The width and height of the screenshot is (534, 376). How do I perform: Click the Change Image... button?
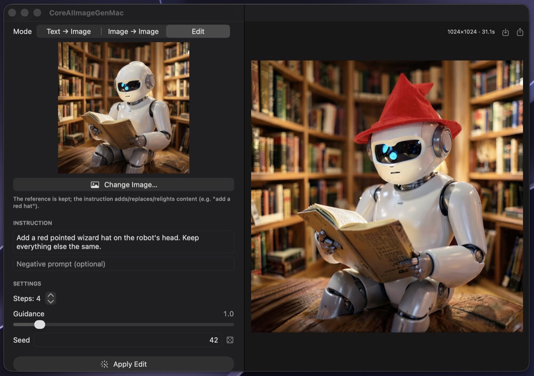[124, 185]
